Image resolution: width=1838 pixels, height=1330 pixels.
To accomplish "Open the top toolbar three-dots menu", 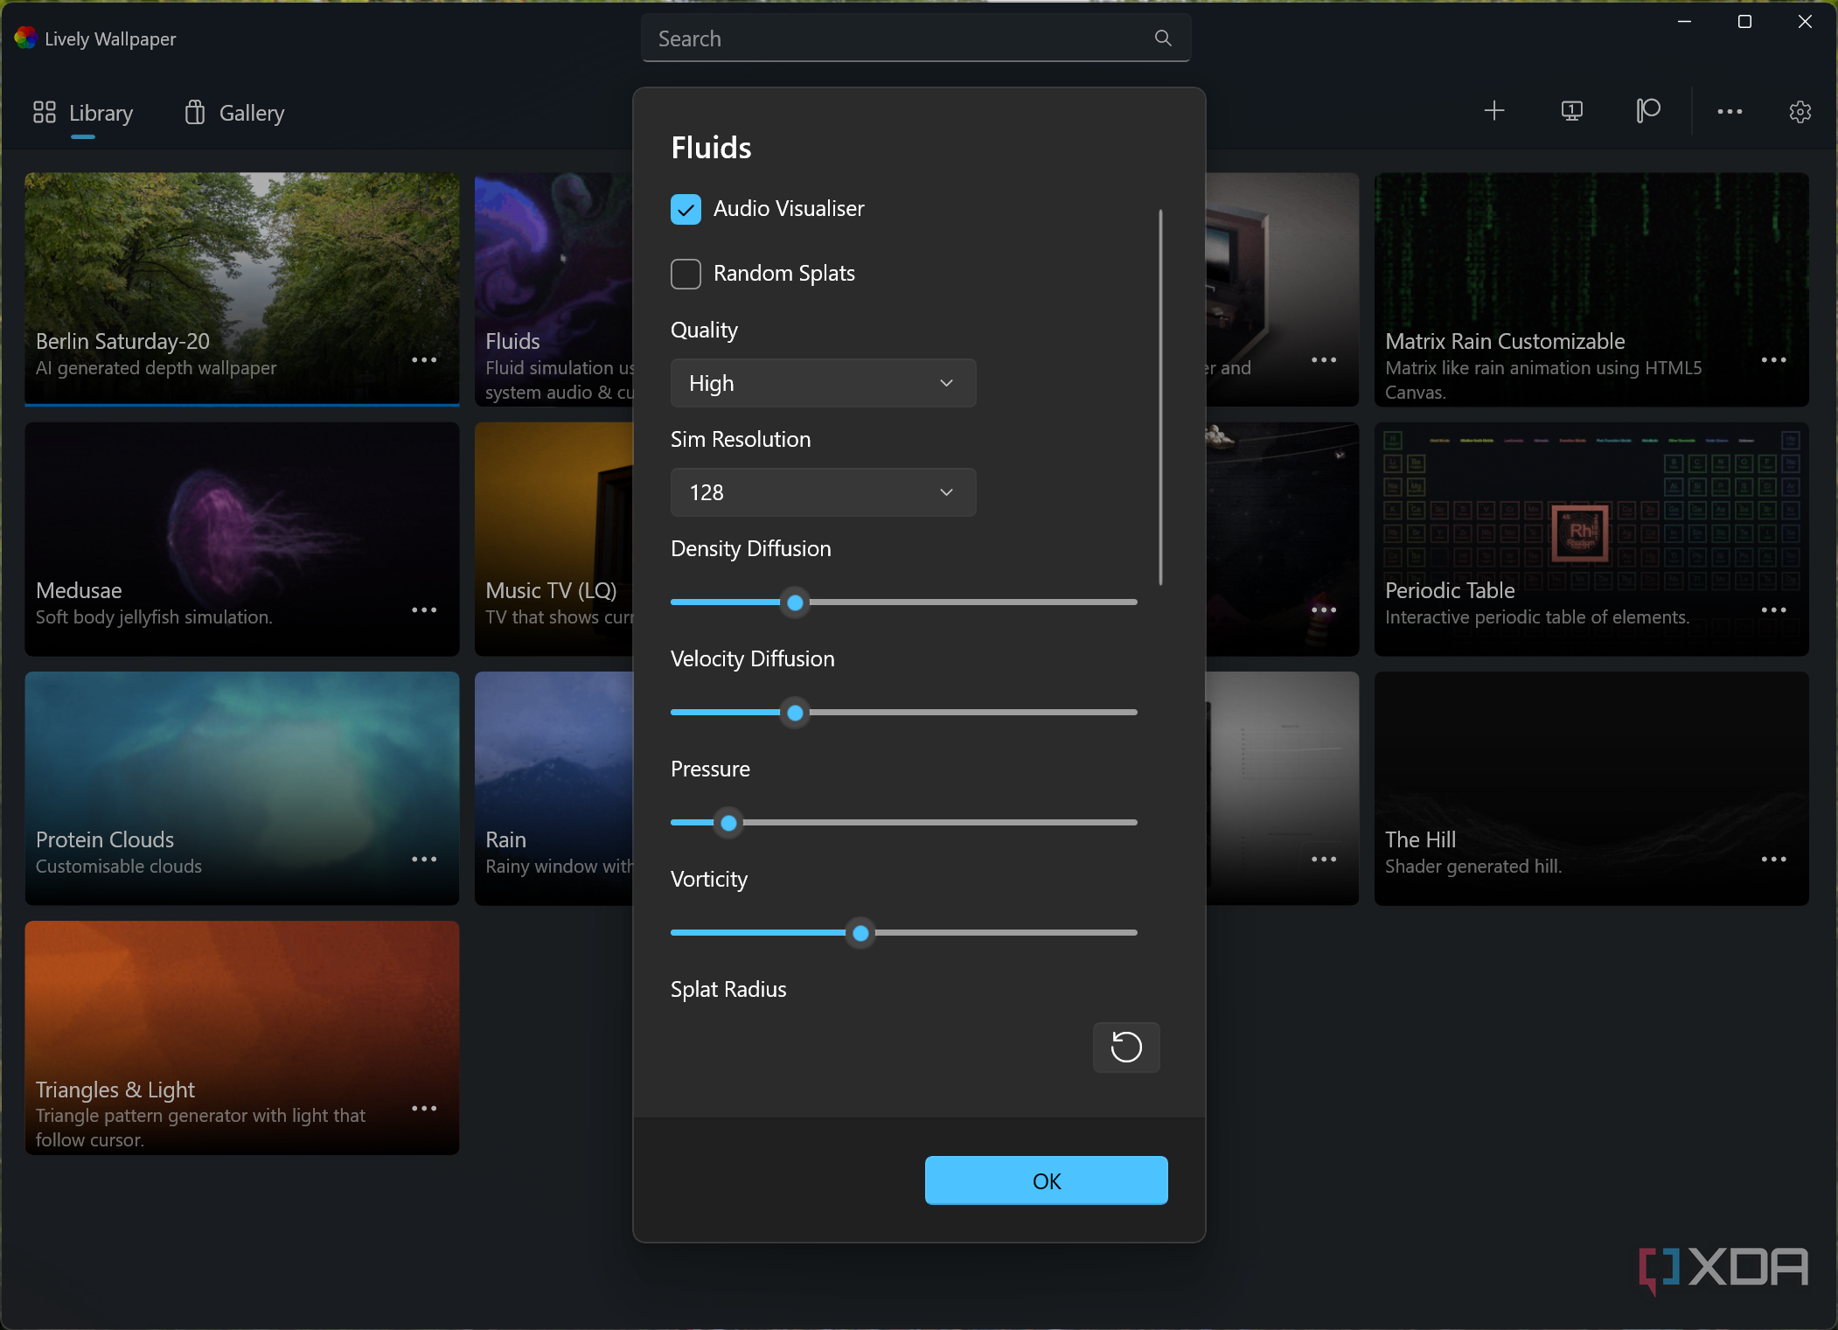I will (1729, 112).
